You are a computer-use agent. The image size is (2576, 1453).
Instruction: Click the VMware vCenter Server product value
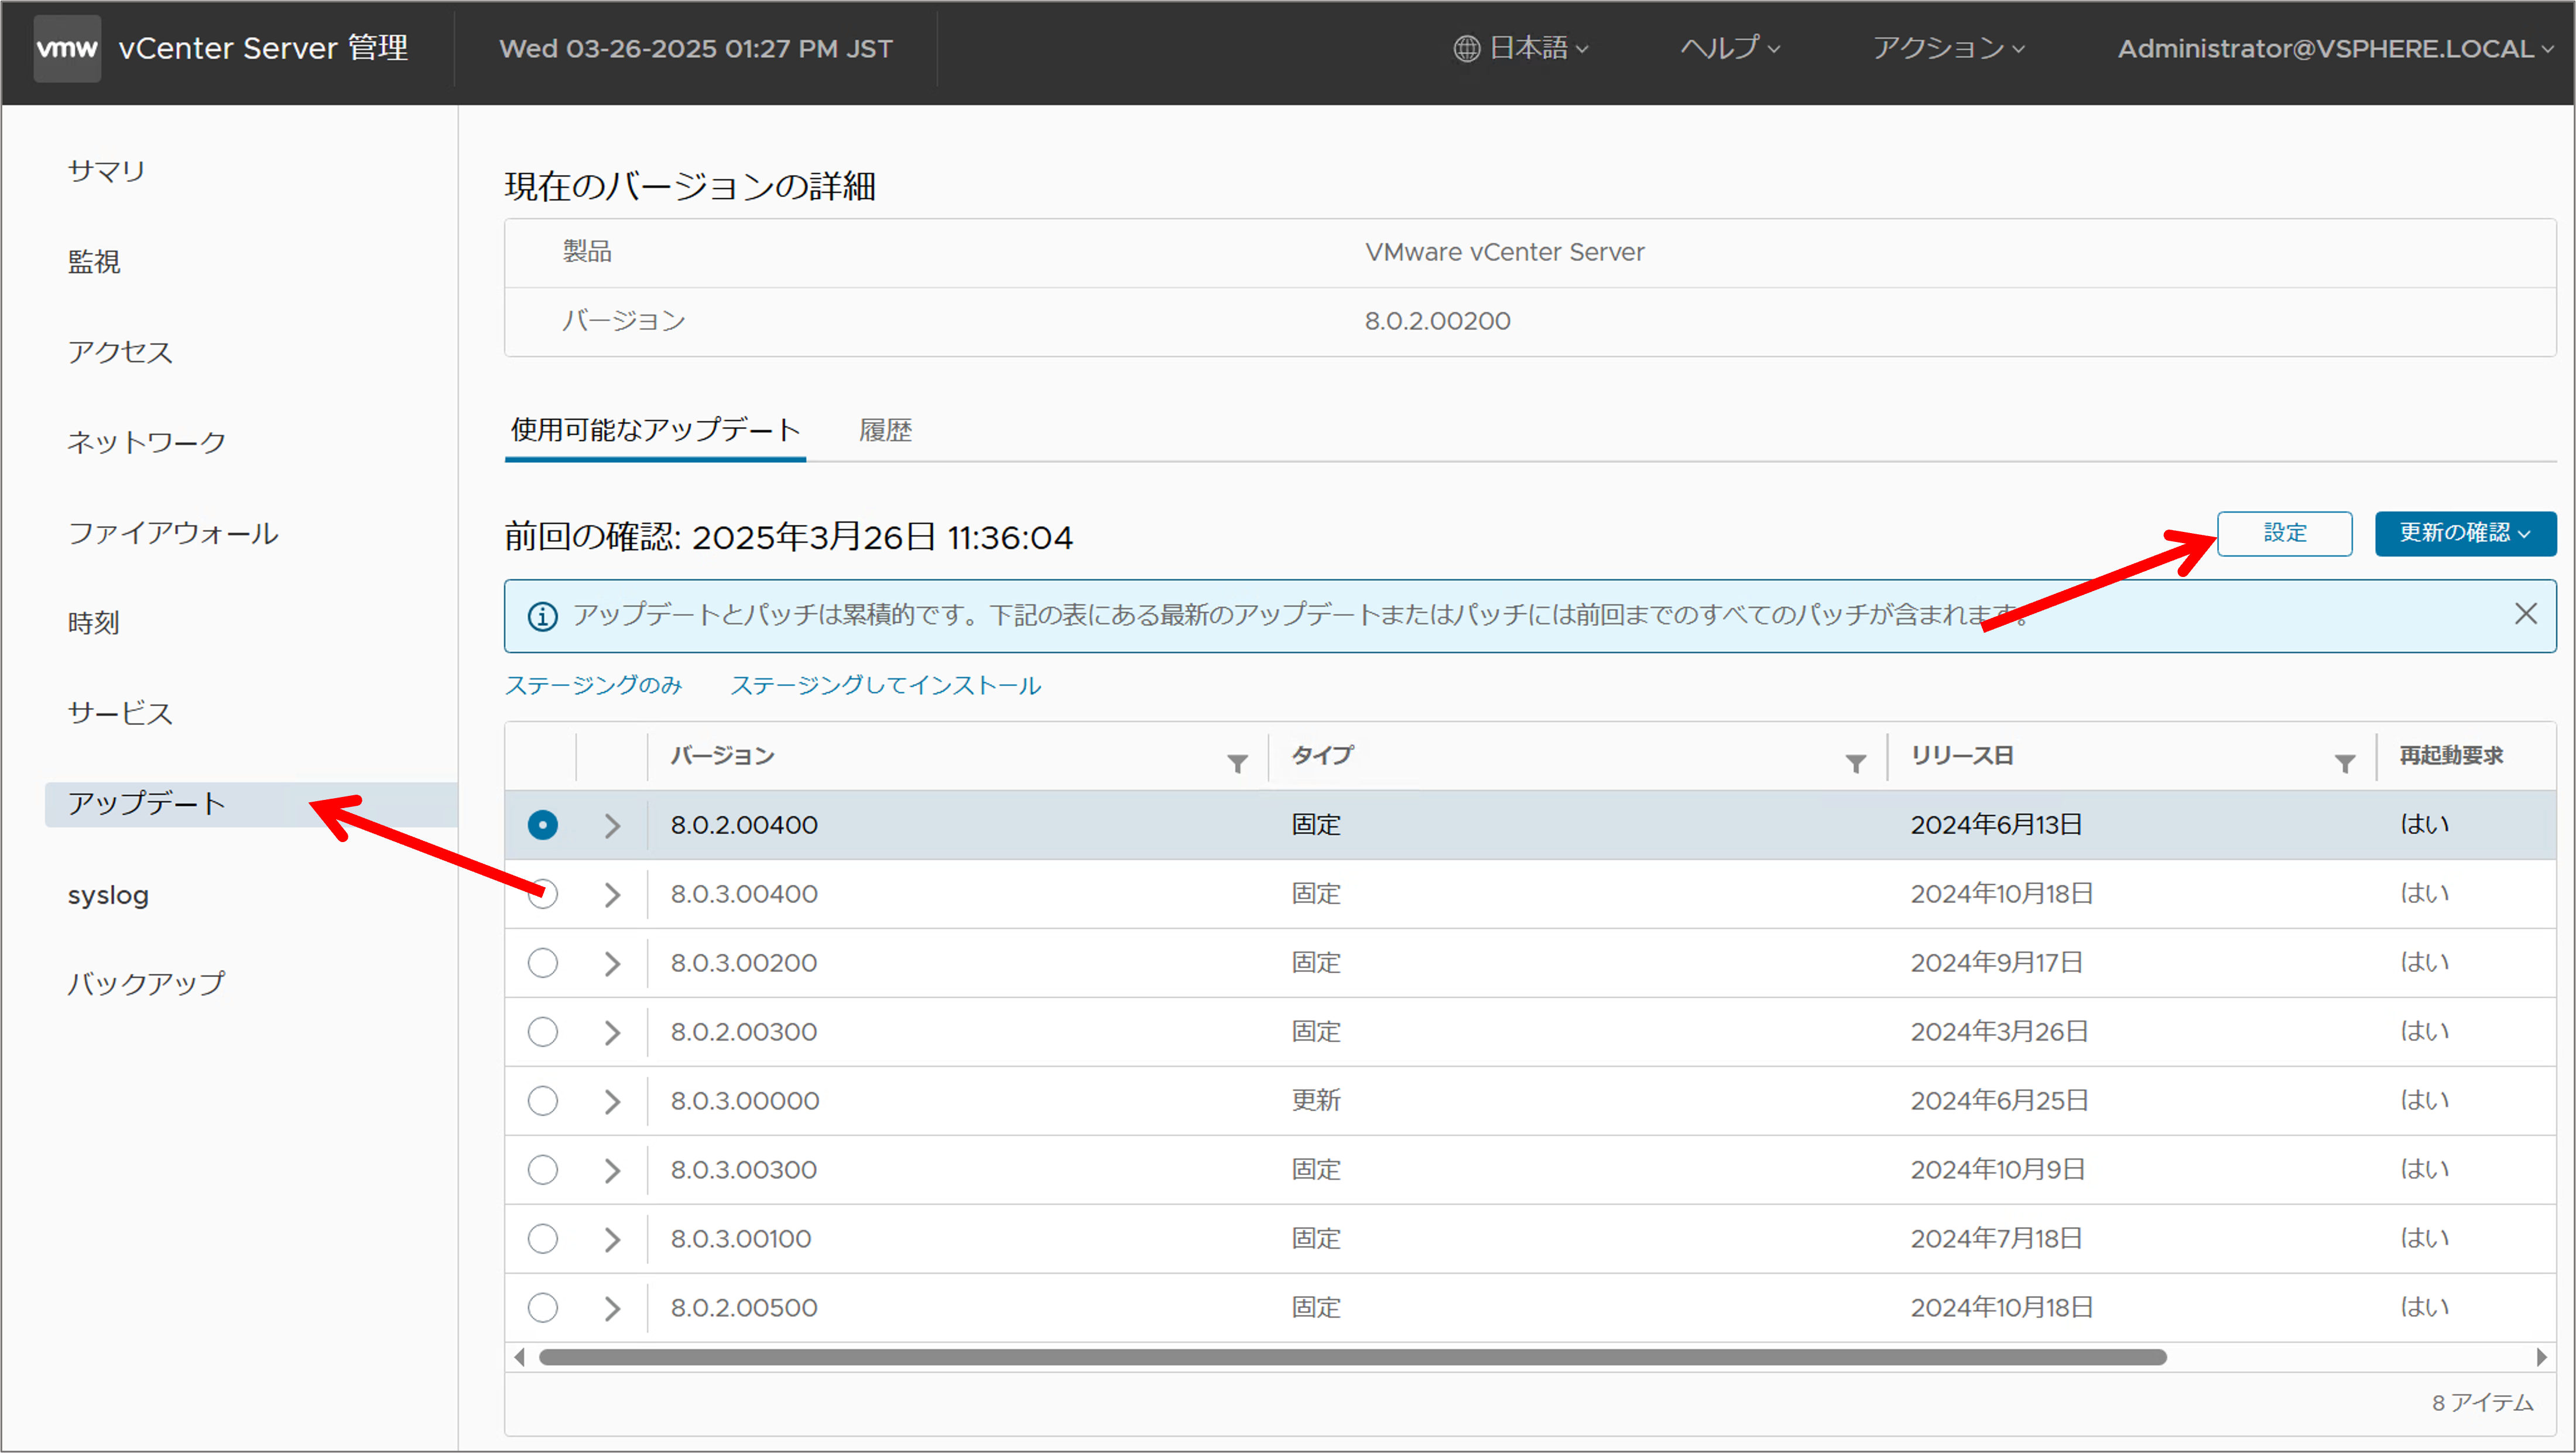tap(1504, 252)
